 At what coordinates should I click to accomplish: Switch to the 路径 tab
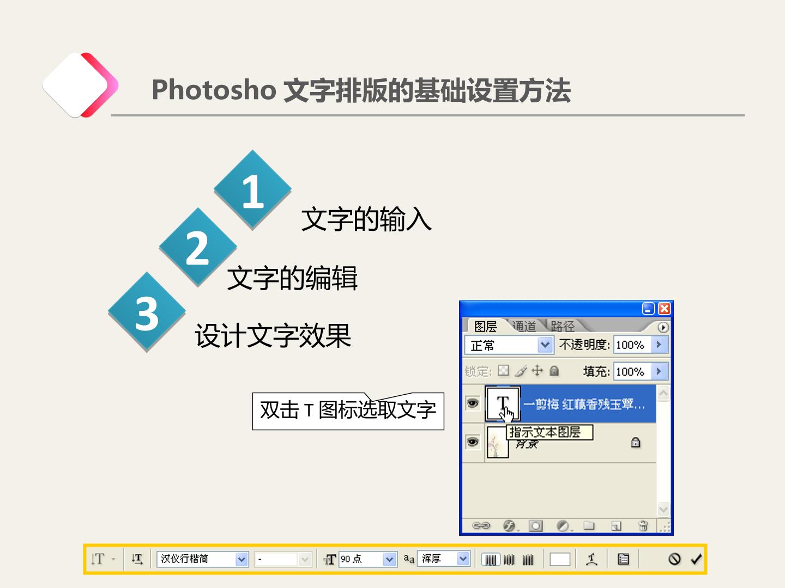562,326
